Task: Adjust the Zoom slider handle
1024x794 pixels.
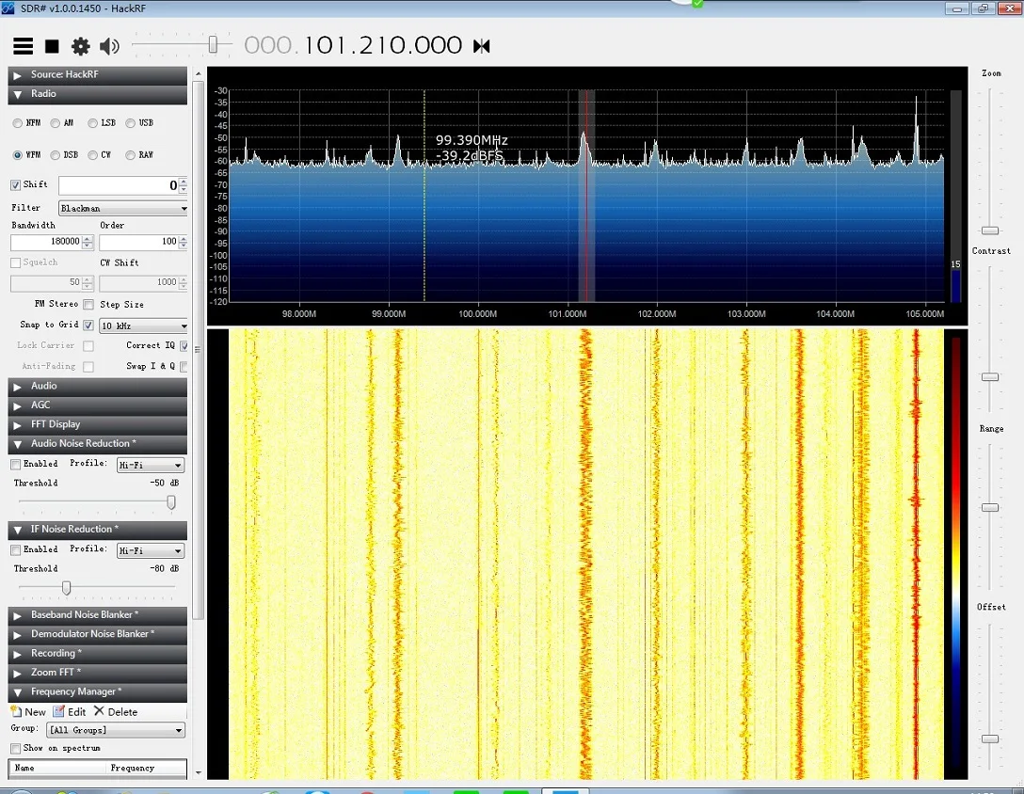Action: [x=990, y=230]
